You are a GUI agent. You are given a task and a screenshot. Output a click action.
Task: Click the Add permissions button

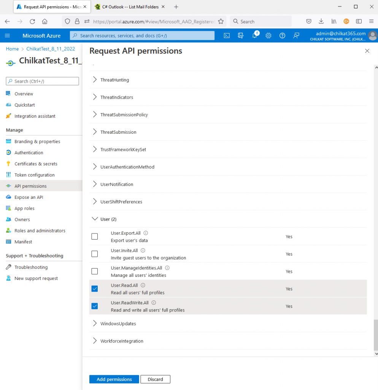tap(114, 379)
